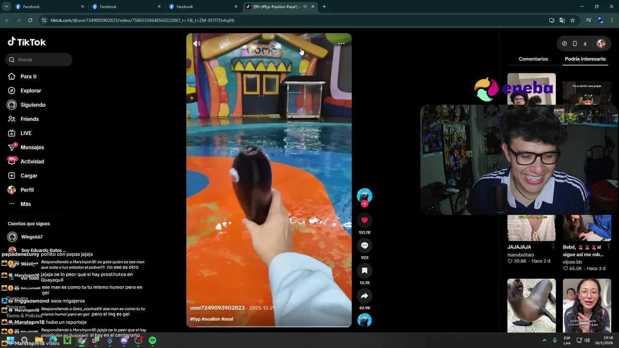This screenshot has width=619, height=348.
Task: Switch to the Comentarios tab
Action: click(533, 59)
